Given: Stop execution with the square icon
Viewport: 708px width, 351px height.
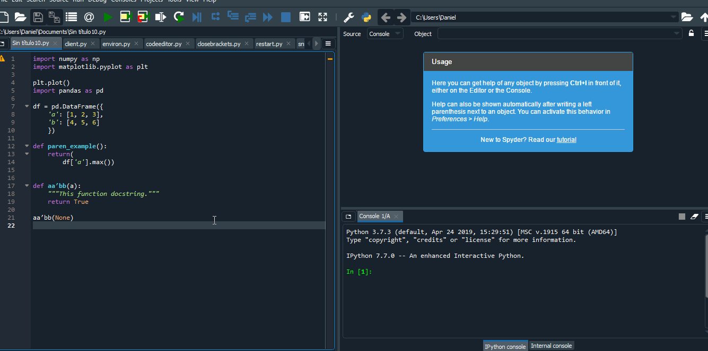Looking at the screenshot, I should (285, 17).
